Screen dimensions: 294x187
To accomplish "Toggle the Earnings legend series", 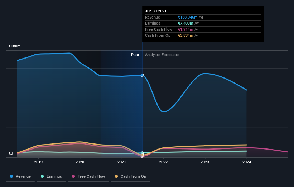I will pyautogui.click(x=51, y=177).
